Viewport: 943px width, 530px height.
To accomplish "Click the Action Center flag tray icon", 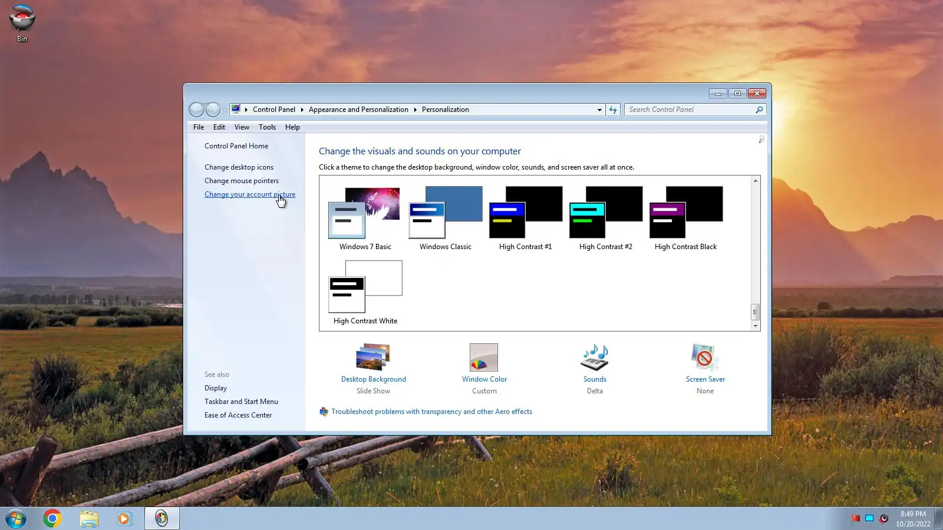I will coord(855,518).
